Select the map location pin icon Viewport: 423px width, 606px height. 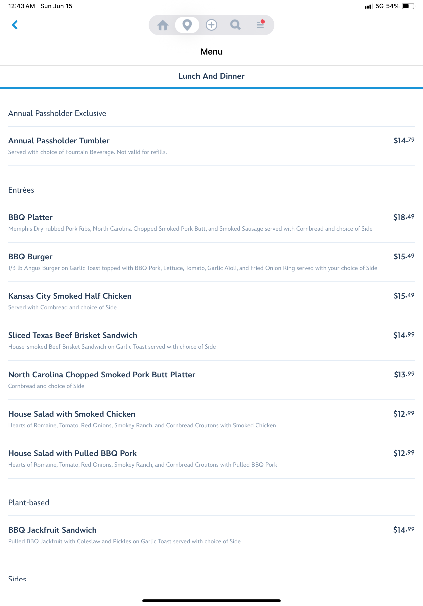(x=187, y=25)
